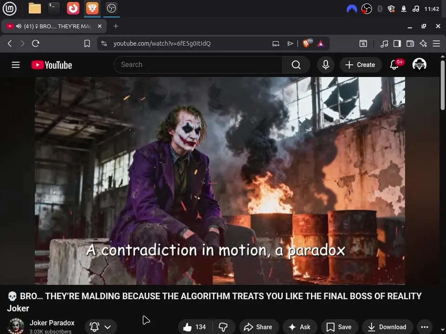Open the Leo AI assistant

pyautogui.click(x=423, y=44)
